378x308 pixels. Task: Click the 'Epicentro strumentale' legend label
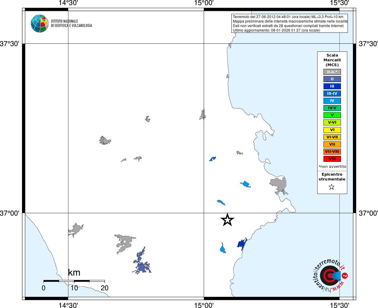coord(332,177)
